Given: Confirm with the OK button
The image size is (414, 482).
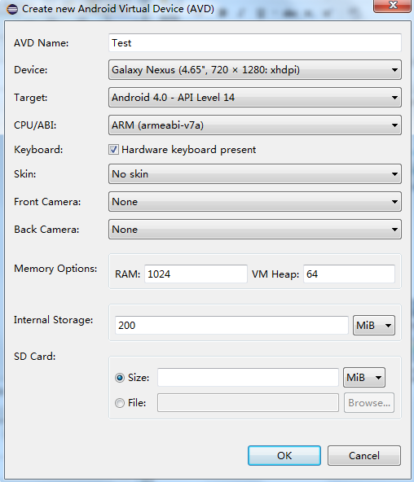Looking at the screenshot, I should [284, 456].
